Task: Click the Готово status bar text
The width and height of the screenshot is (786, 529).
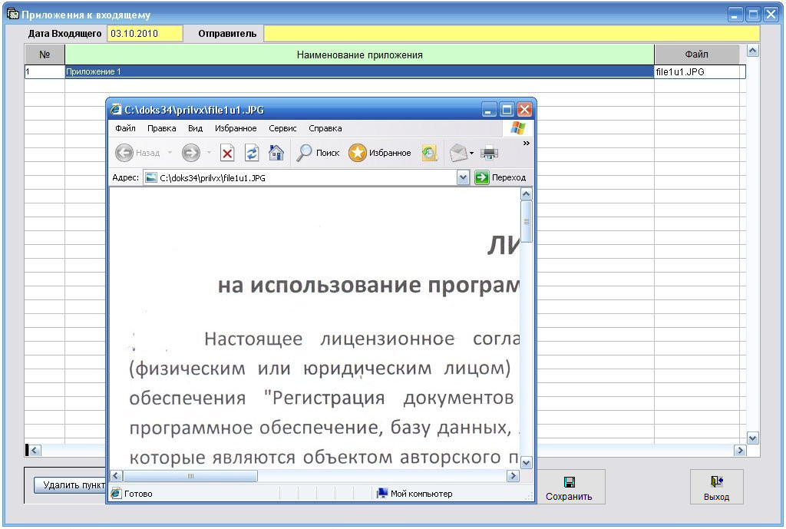Action: pyautogui.click(x=138, y=494)
